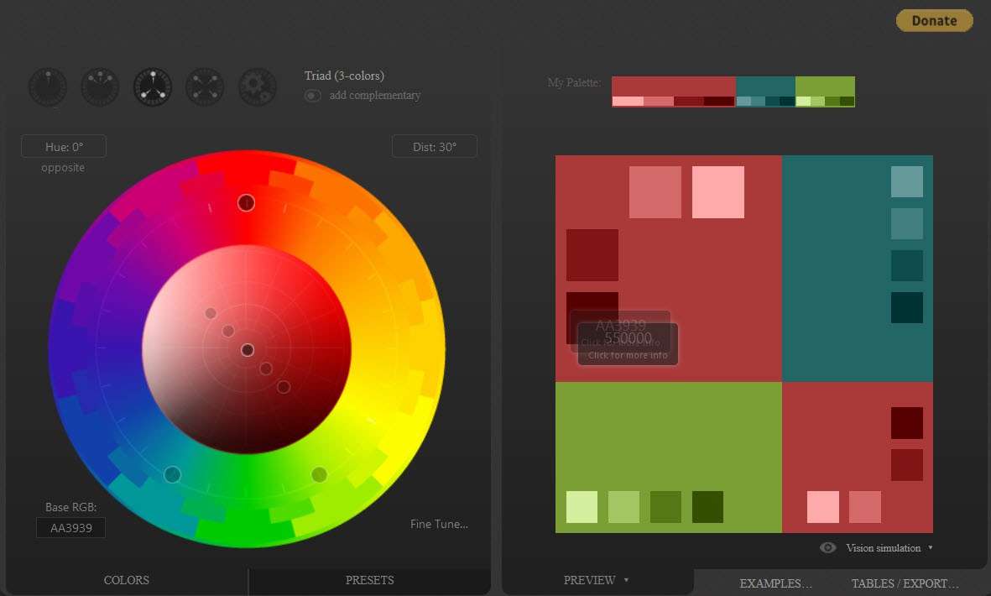Image resolution: width=991 pixels, height=596 pixels.
Task: Click the Base RGB AA3939 input field
Action: coord(70,527)
